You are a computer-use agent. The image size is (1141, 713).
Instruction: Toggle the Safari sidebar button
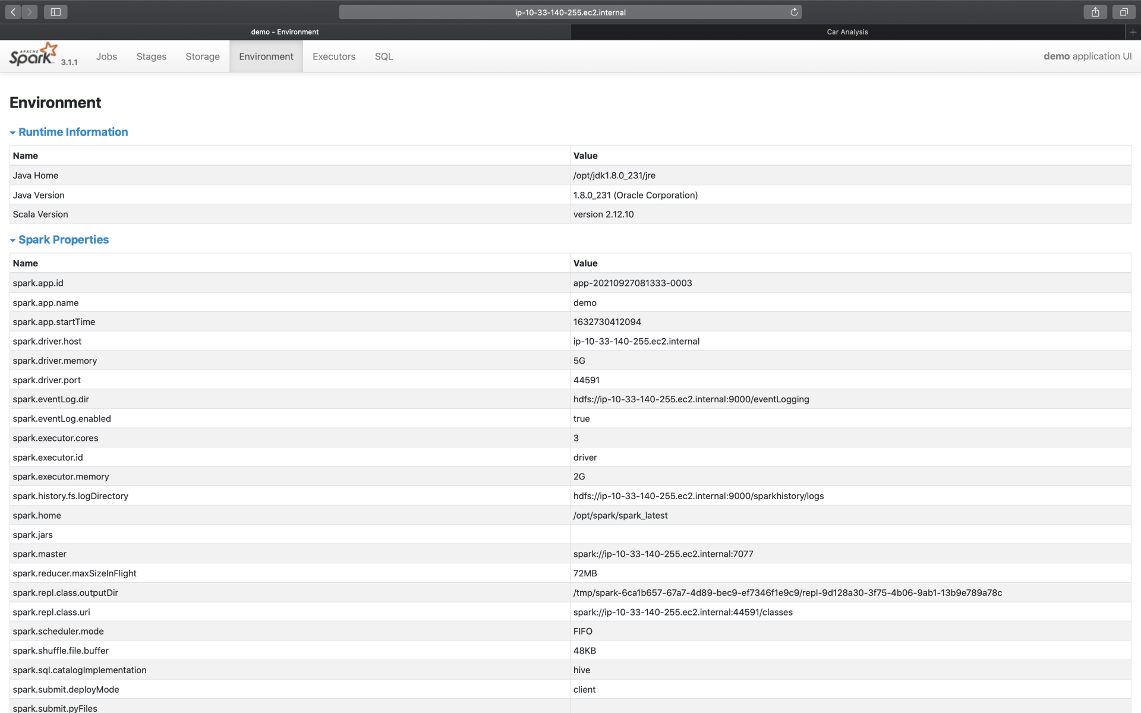55,12
